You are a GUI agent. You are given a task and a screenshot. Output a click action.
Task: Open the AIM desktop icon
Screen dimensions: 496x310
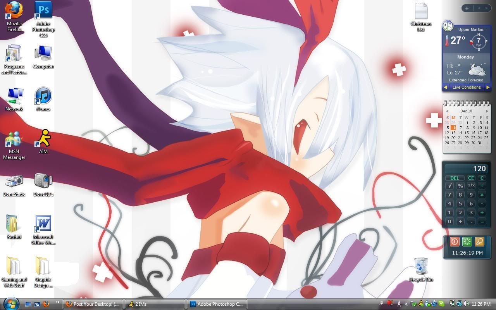click(43, 139)
